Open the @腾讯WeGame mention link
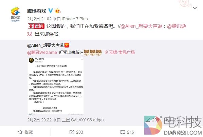The width and height of the screenshot is (203, 137). [42, 53]
